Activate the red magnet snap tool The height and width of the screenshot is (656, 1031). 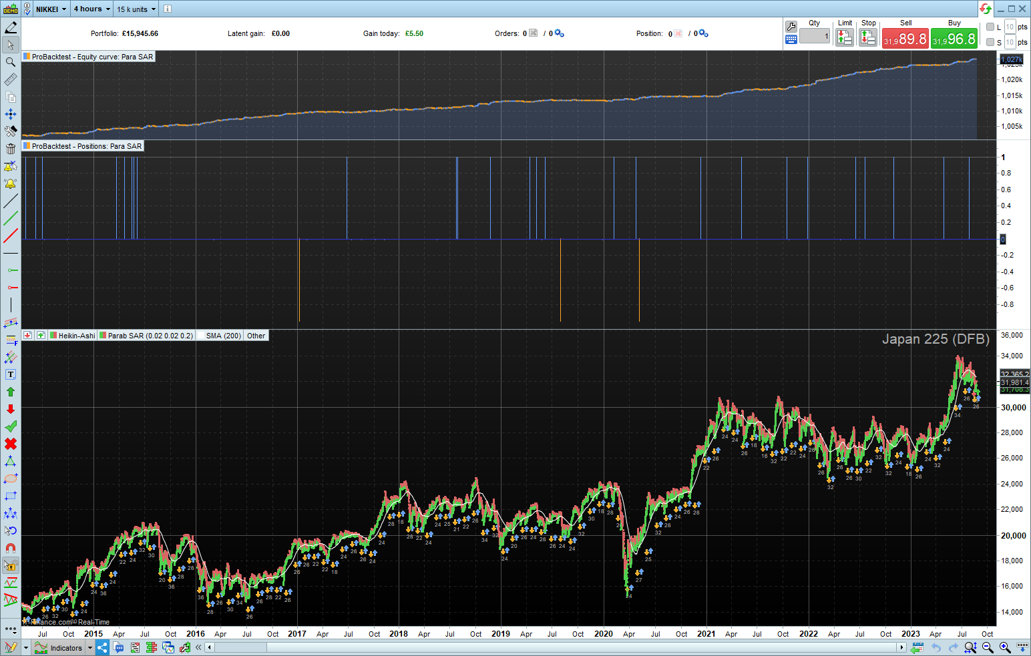11,548
